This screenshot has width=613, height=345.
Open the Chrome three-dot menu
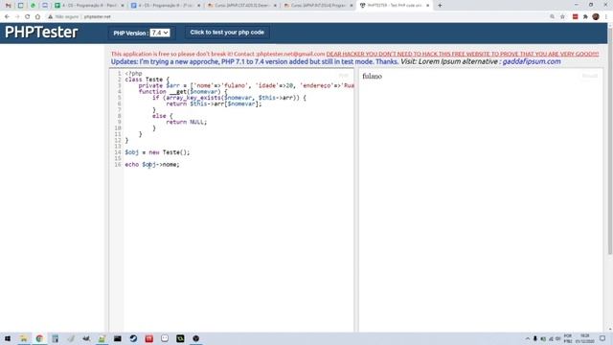[x=606, y=17]
